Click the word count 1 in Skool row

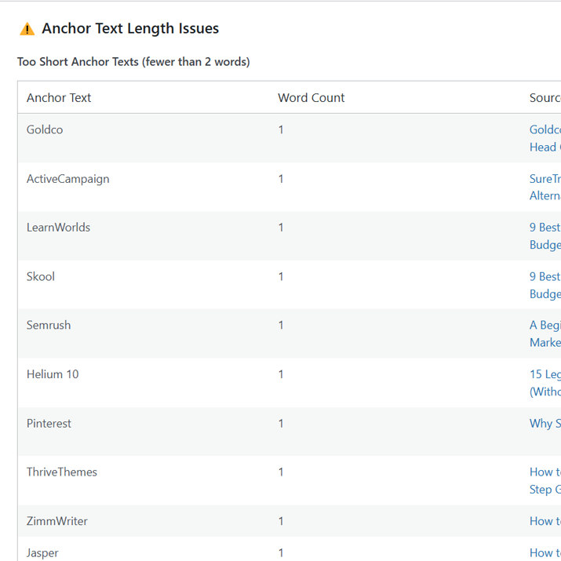(x=281, y=276)
